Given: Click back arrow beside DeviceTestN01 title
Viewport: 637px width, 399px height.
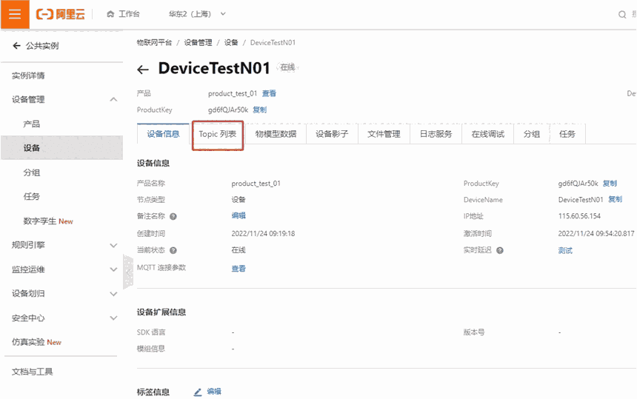Looking at the screenshot, I should (x=144, y=70).
